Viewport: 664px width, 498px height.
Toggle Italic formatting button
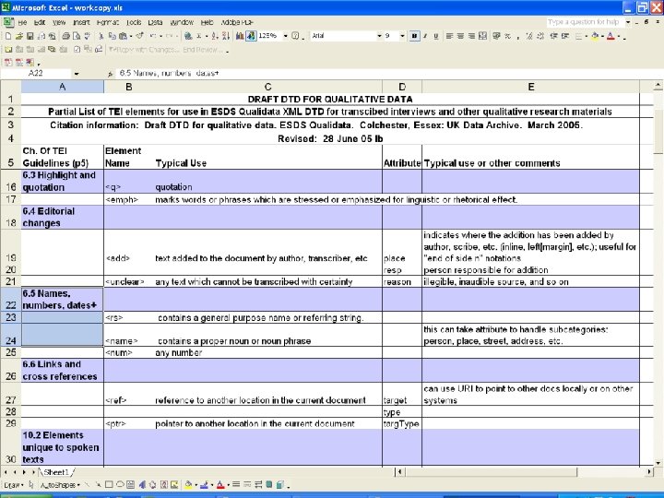tap(425, 36)
